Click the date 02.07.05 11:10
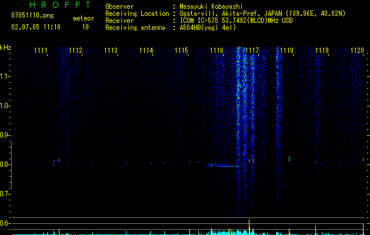The width and height of the screenshot is (370, 235). [36, 27]
